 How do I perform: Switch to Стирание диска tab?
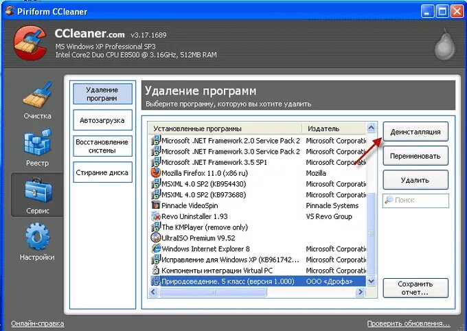pyautogui.click(x=102, y=172)
